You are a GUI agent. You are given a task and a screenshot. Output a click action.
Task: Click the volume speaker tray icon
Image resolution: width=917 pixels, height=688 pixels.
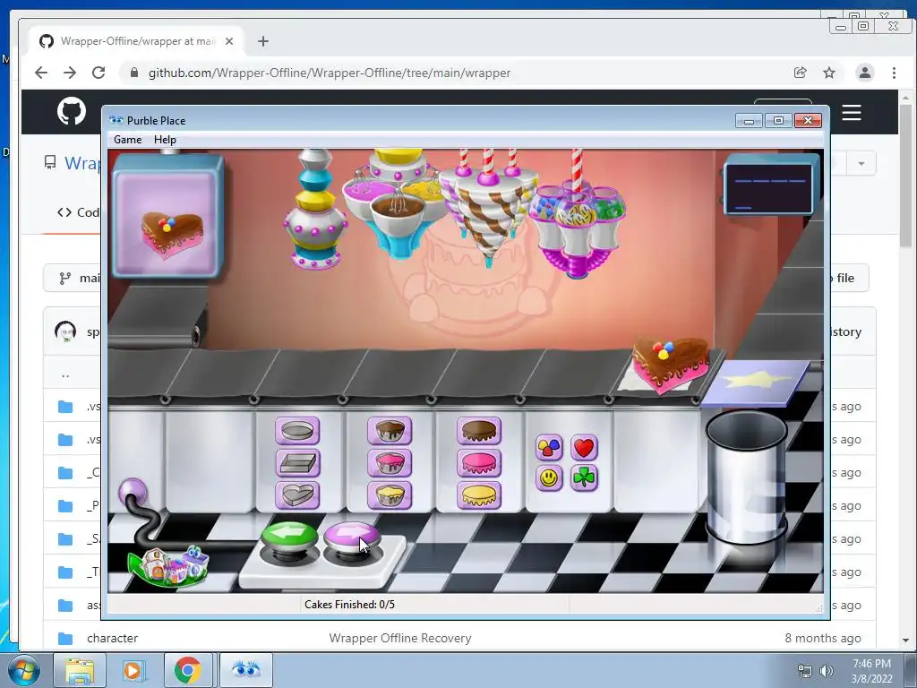tap(827, 671)
